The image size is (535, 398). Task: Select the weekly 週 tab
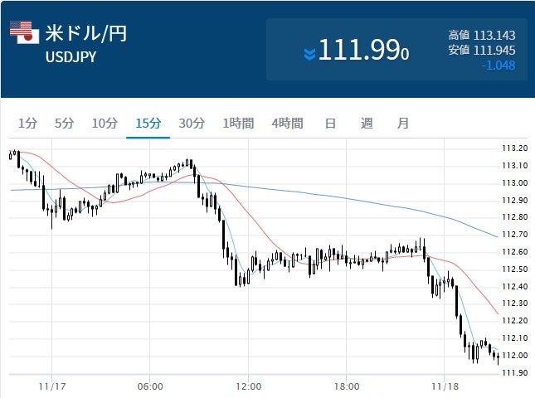click(367, 124)
